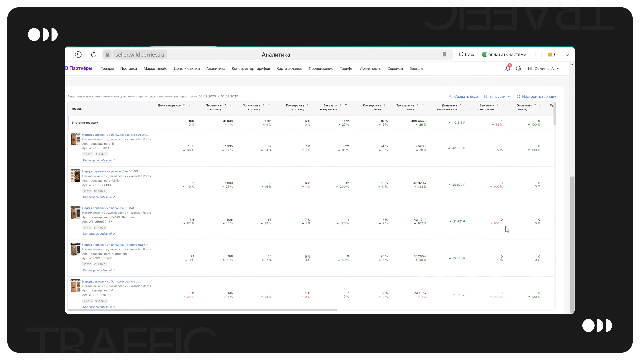Screen dimensions: 640x360
Task: Sort by Заказали товаров purple arrow
Action: [346, 105]
